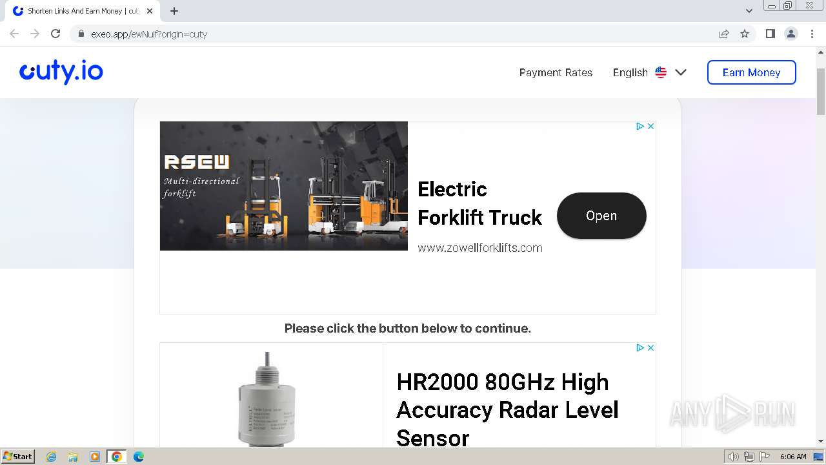Image resolution: width=826 pixels, height=465 pixels.
Task: Click the Please click the button below text
Action: tap(408, 328)
